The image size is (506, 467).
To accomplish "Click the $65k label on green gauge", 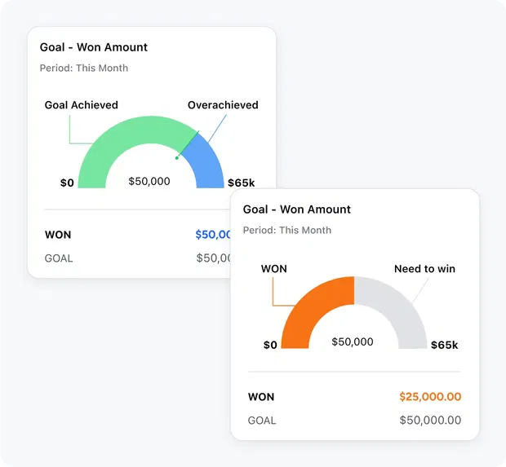I will pyautogui.click(x=241, y=183).
